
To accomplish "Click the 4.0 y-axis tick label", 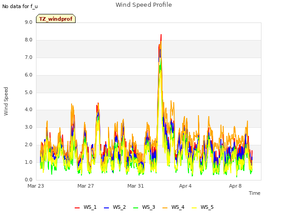I will [29, 110].
